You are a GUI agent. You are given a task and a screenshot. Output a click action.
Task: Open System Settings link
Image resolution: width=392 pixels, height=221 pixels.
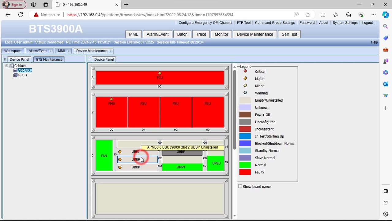point(345,23)
